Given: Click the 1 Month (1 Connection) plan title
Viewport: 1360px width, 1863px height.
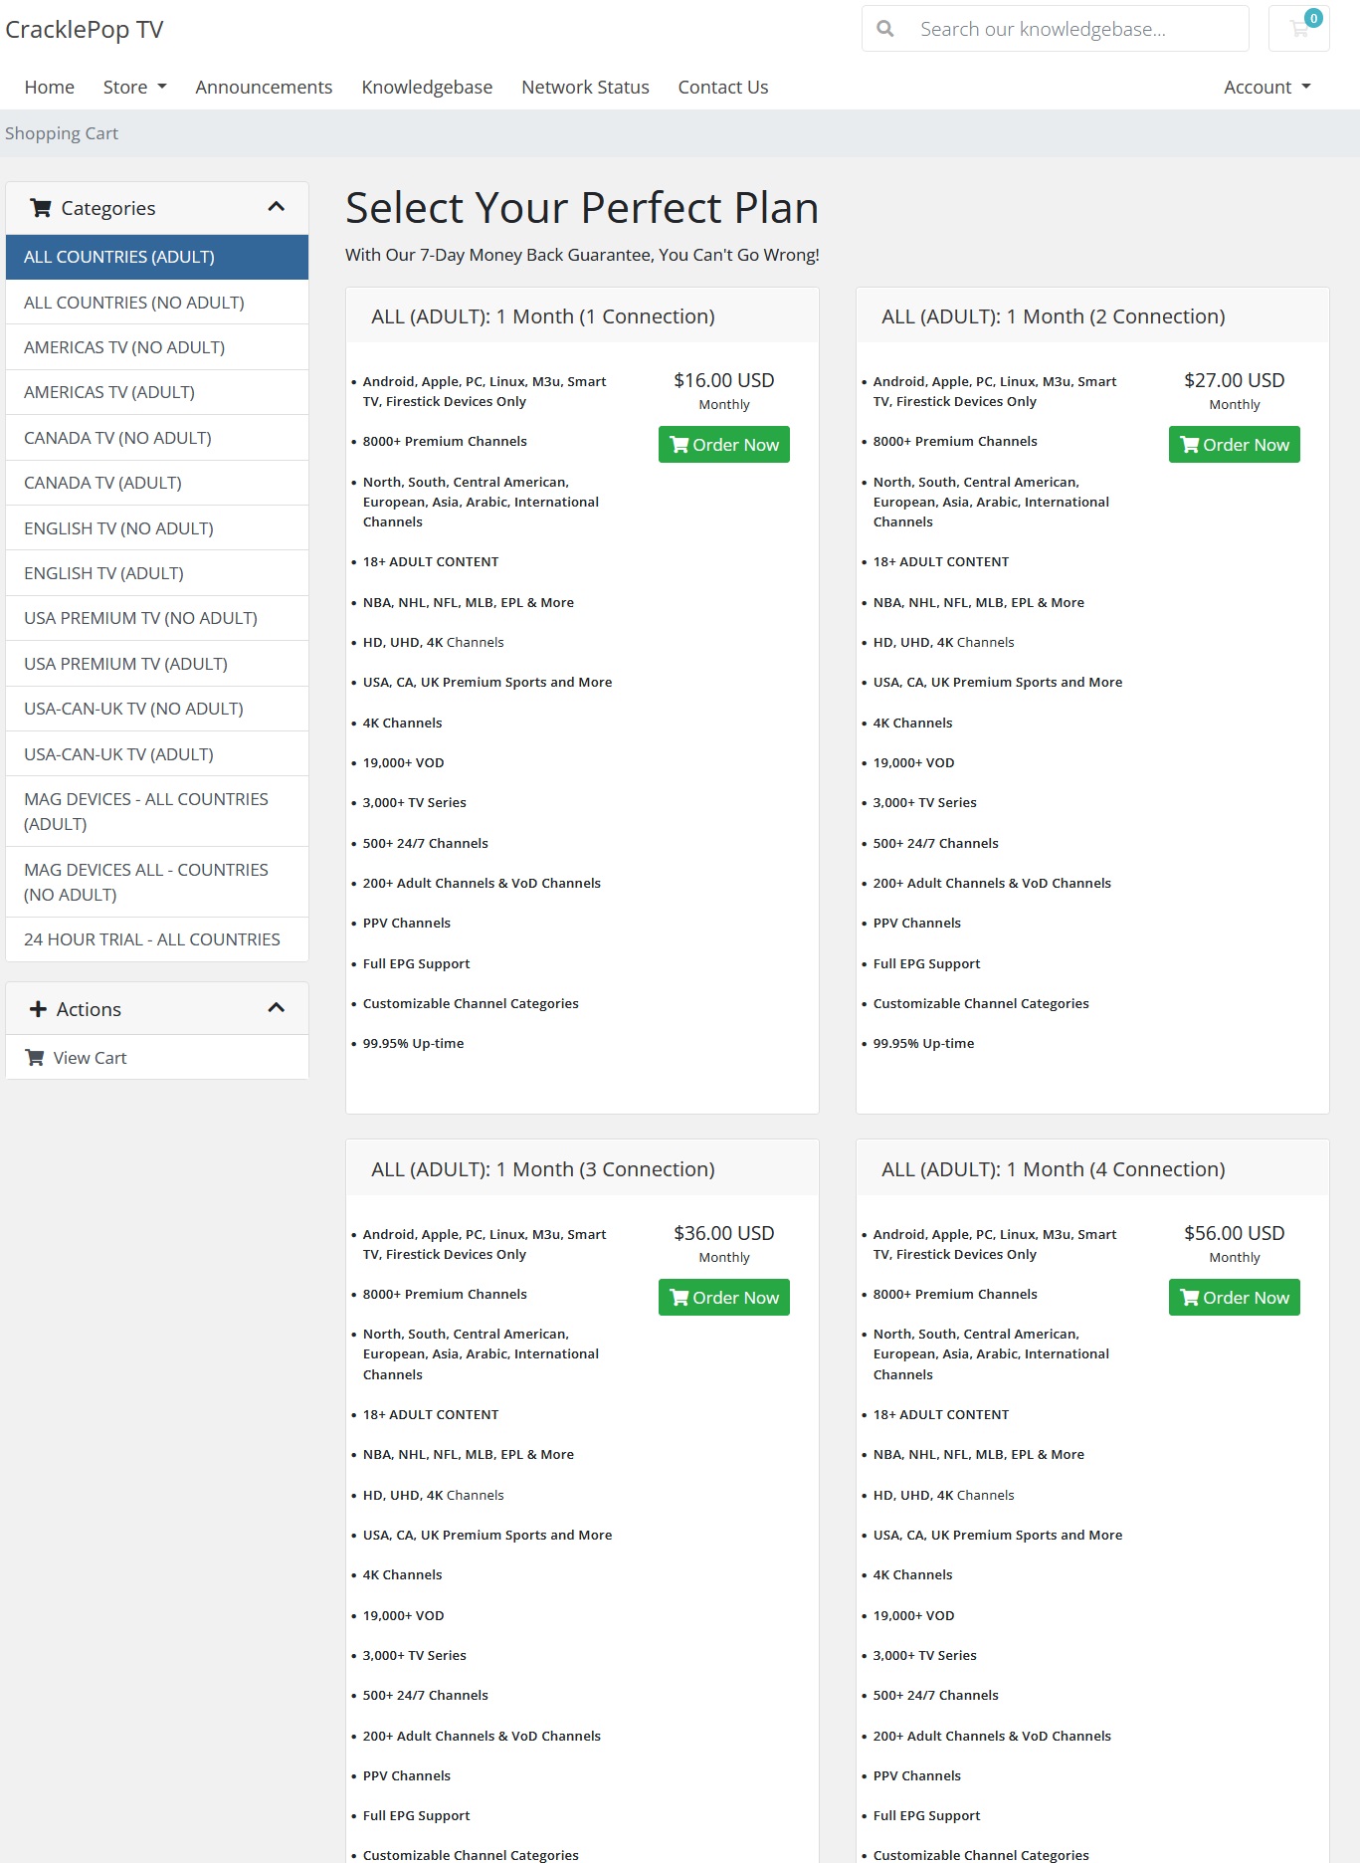Looking at the screenshot, I should tap(543, 316).
